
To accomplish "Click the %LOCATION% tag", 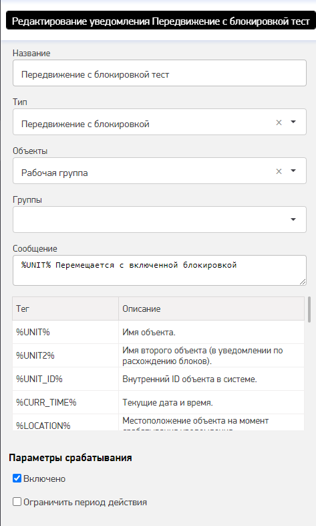I will [x=43, y=426].
